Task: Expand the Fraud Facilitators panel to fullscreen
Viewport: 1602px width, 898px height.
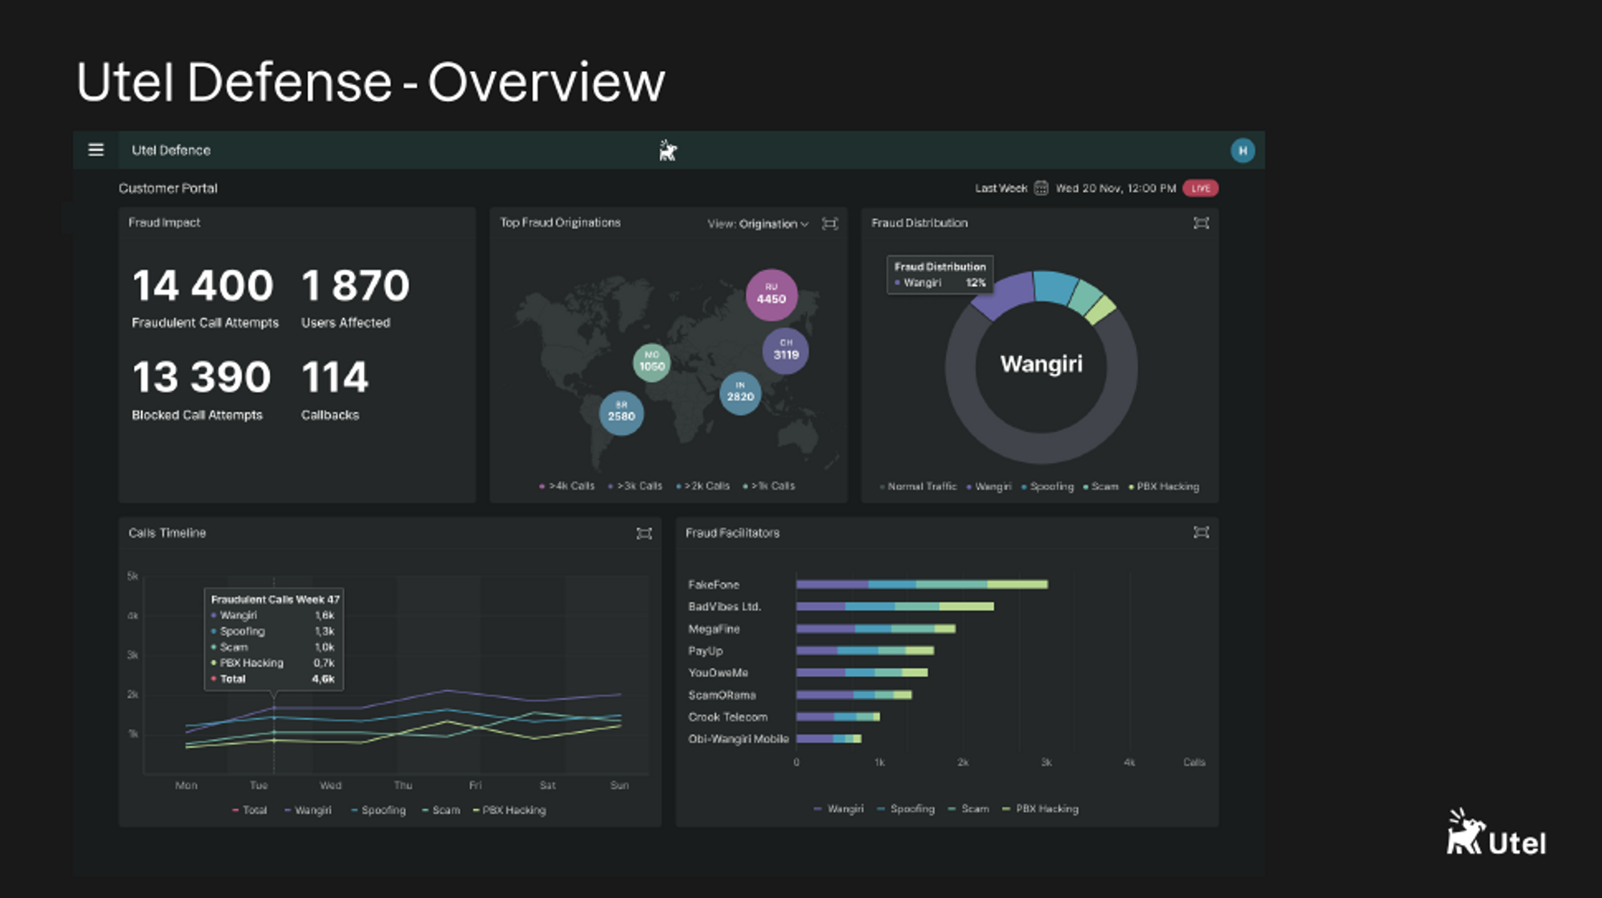Action: tap(1201, 533)
